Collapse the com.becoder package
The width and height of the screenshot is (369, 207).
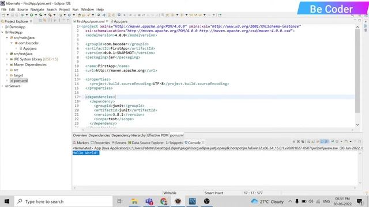[12, 43]
